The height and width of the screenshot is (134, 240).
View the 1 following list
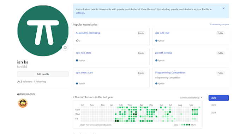tap(40, 82)
